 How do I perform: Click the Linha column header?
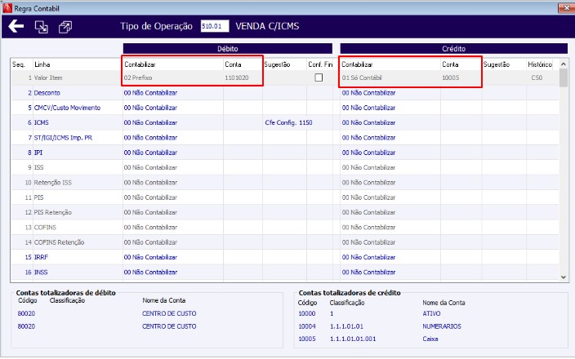click(x=42, y=64)
